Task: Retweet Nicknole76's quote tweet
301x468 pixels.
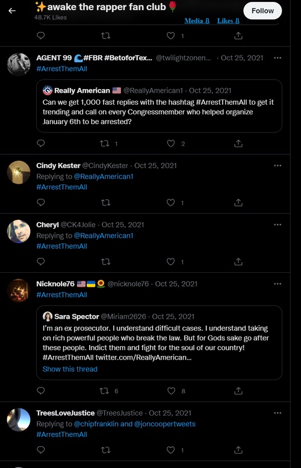Action: pos(104,391)
